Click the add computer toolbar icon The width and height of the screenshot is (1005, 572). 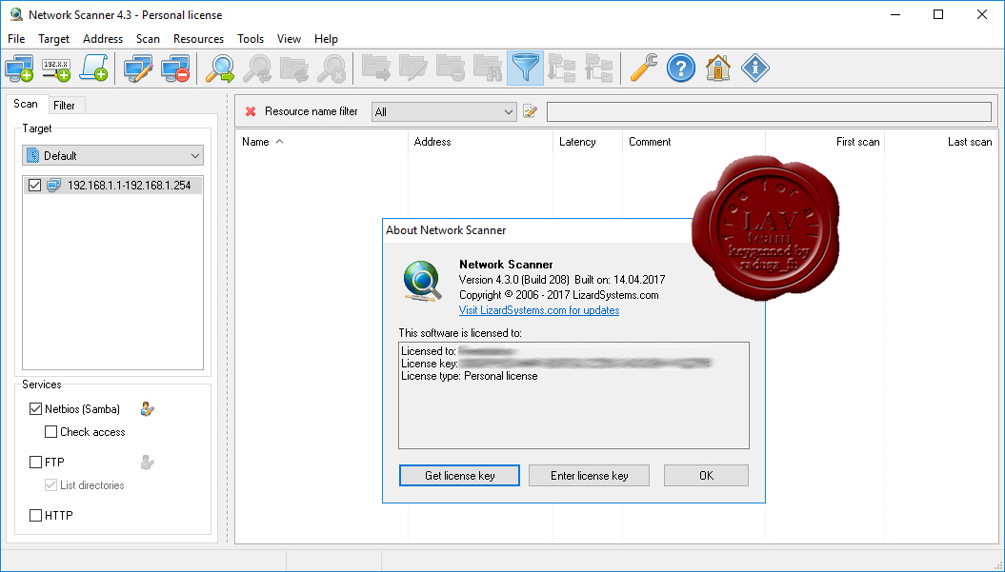point(19,68)
